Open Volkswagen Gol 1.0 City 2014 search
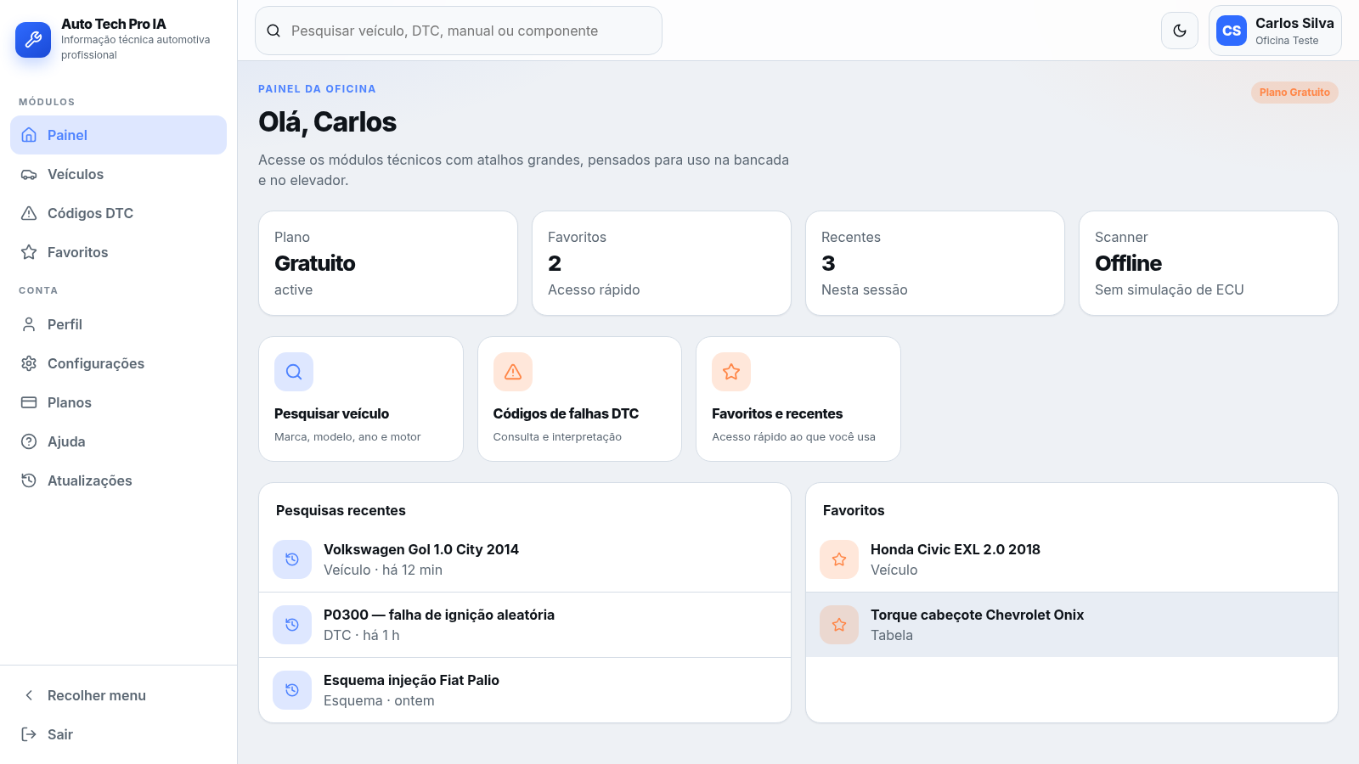This screenshot has width=1359, height=764. coord(525,559)
